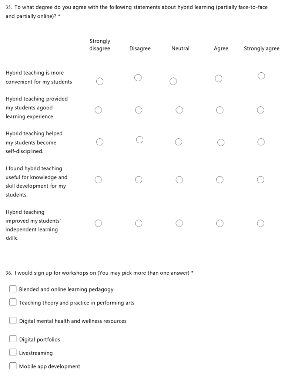Screen dimensions: 288x376
Task: Tick the Blended and online learning pedagogy checkbox
Action: [13, 289]
